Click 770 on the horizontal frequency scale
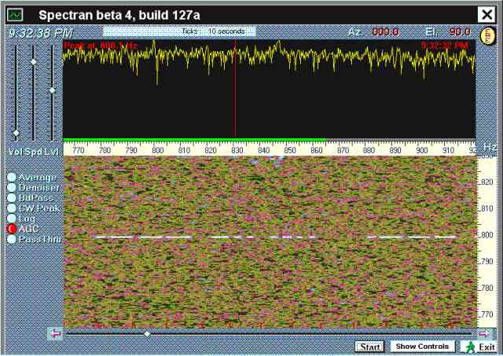 (x=79, y=150)
